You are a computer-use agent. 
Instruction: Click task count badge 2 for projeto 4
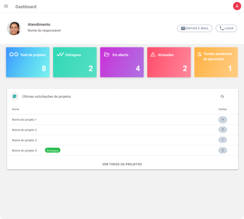tap(223, 151)
